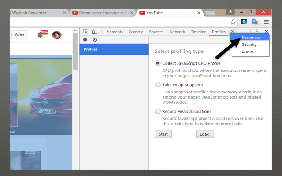Select Collect JavaScript CPU Profile option
This screenshot has width=282, height=176.
coord(158,63)
